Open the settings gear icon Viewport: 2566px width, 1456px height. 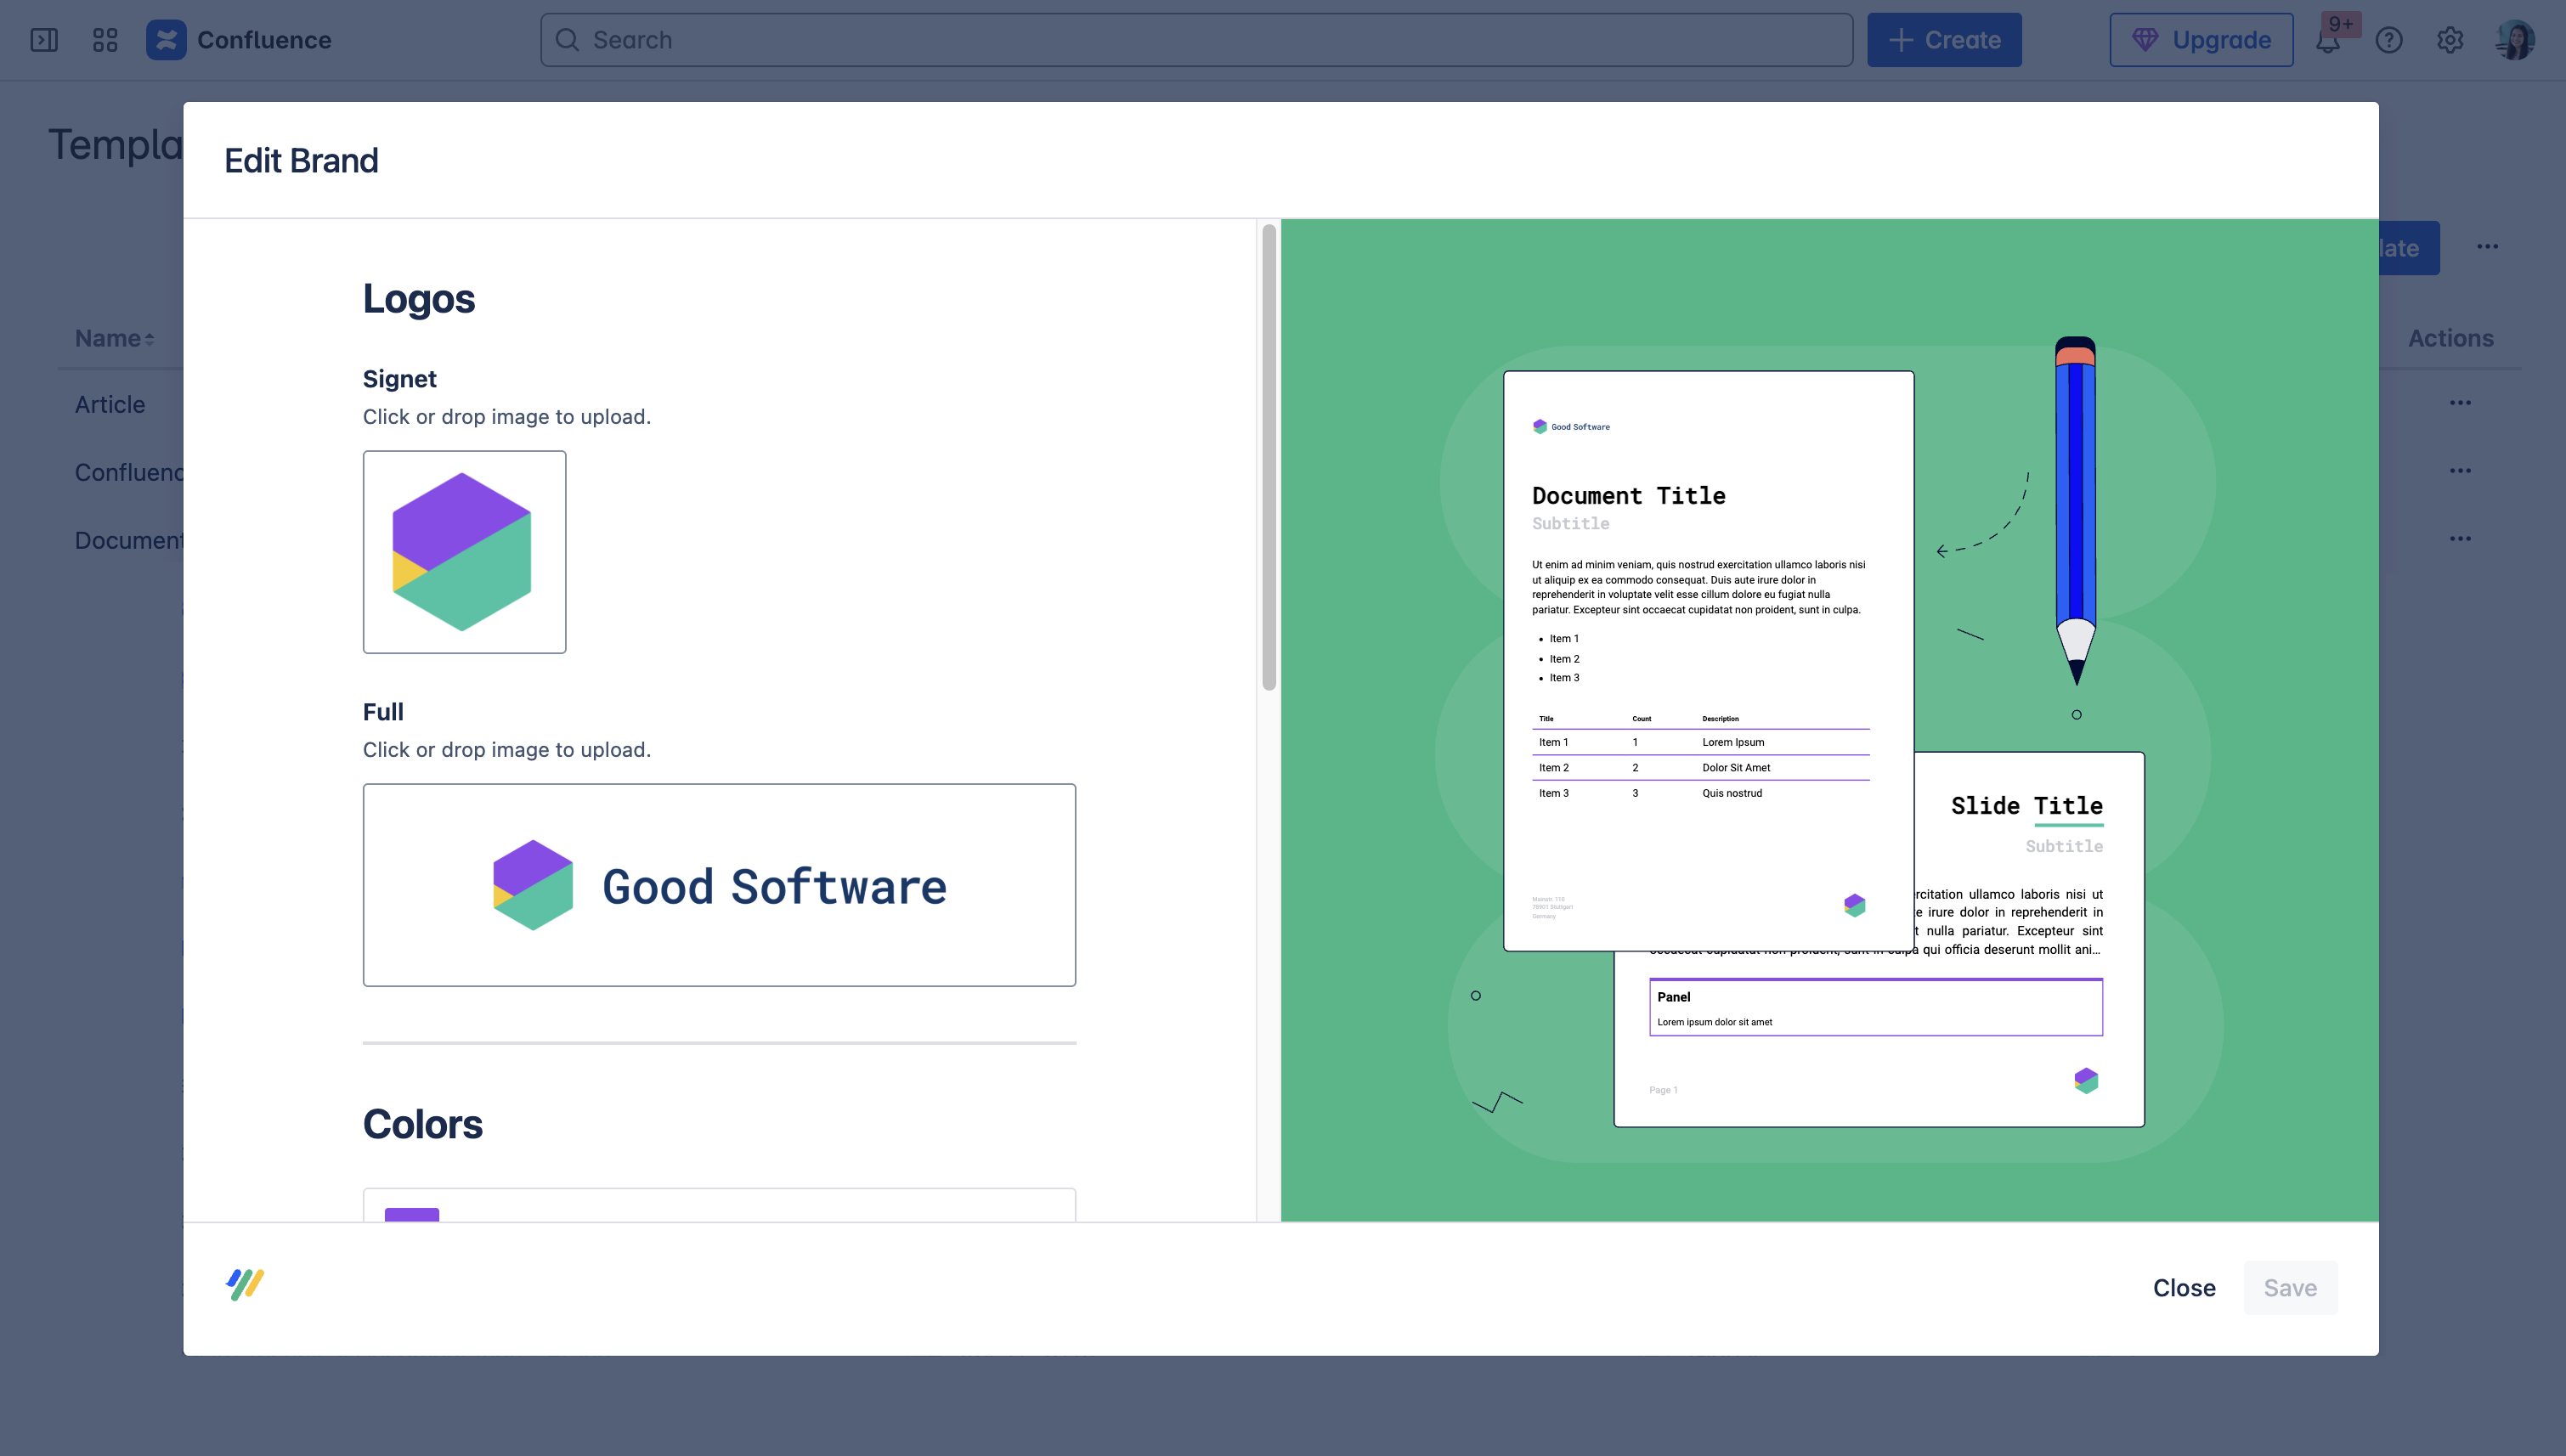coord(2450,40)
